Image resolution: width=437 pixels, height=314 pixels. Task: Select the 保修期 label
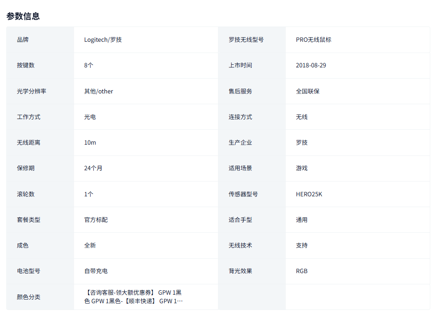pos(26,168)
